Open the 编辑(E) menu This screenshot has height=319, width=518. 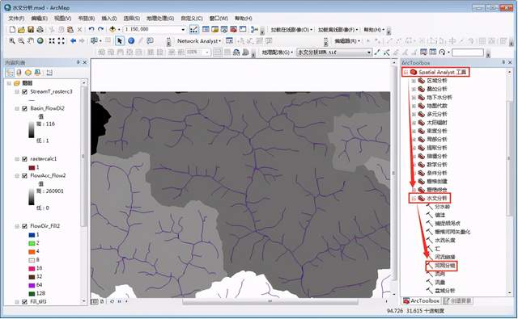39,18
